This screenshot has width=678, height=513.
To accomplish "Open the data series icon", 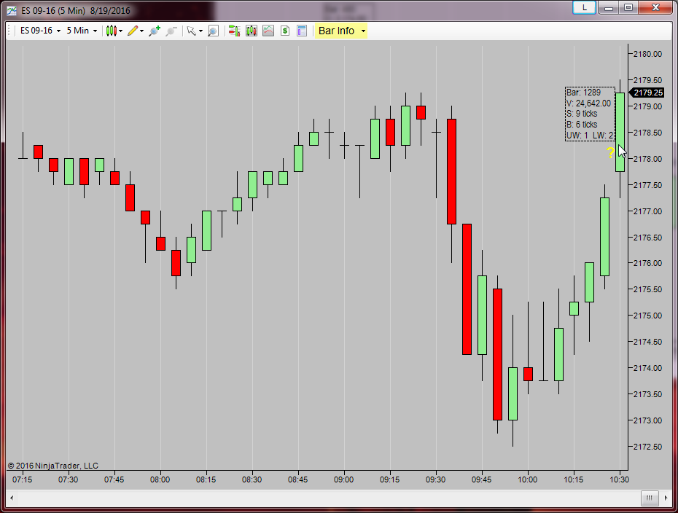I will click(x=252, y=31).
